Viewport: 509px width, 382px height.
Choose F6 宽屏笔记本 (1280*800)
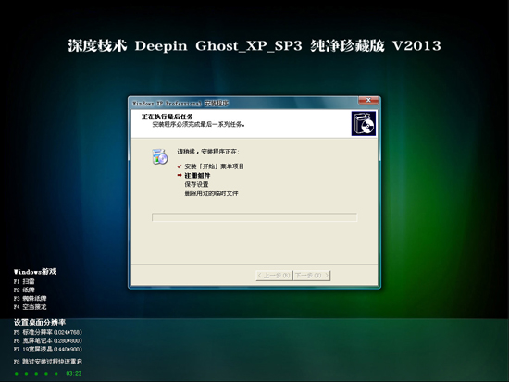click(48, 340)
